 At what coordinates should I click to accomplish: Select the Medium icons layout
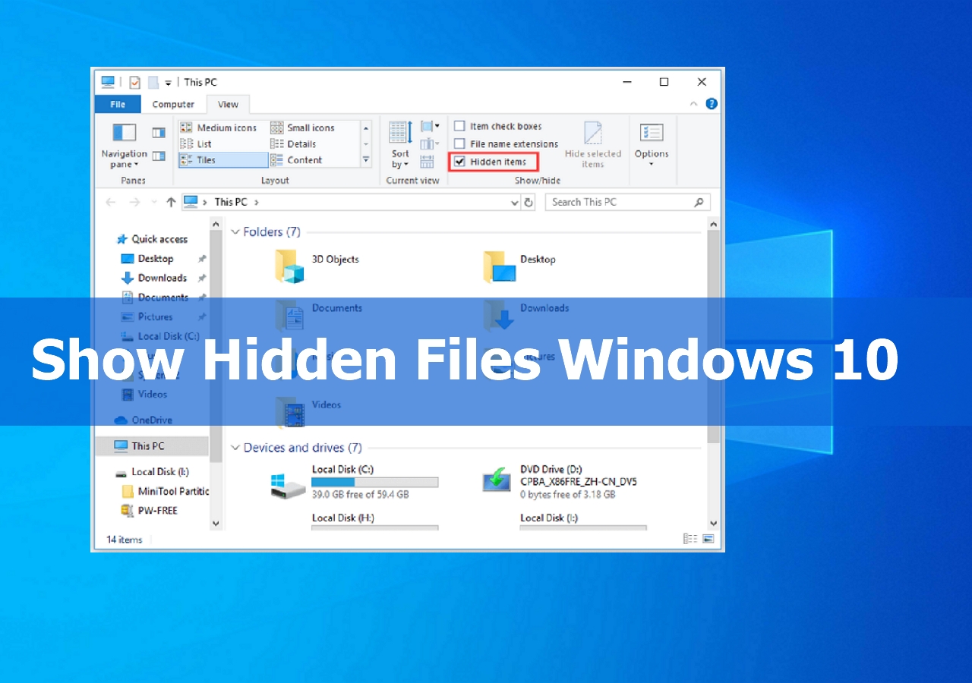(x=219, y=127)
